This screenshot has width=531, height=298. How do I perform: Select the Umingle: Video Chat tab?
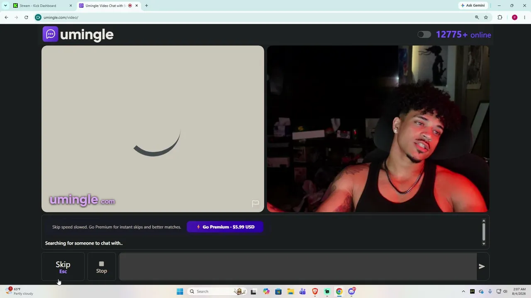[x=109, y=6]
